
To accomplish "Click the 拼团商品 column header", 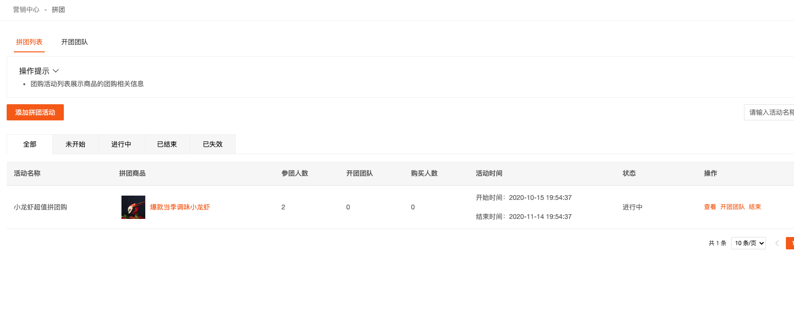I will (132, 173).
